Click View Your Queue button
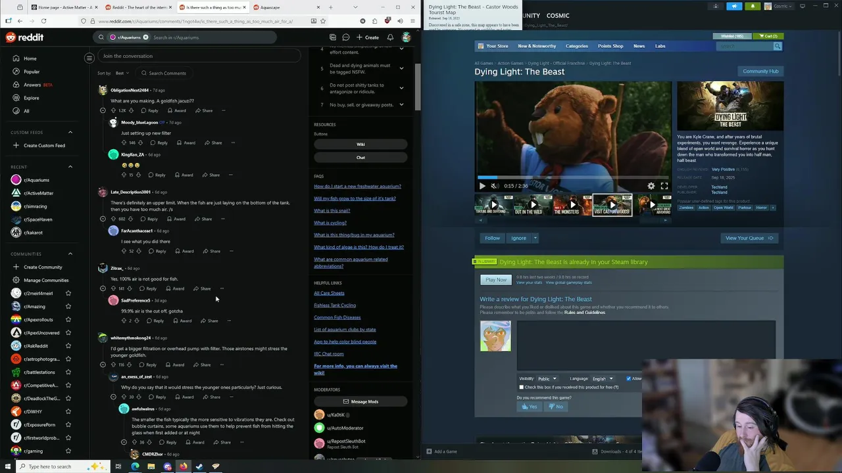The image size is (842, 473). click(x=749, y=238)
